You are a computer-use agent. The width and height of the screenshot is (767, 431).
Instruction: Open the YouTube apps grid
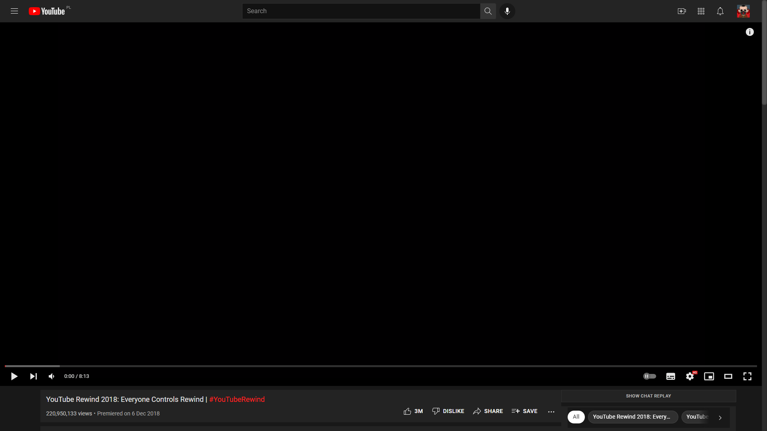click(x=701, y=11)
